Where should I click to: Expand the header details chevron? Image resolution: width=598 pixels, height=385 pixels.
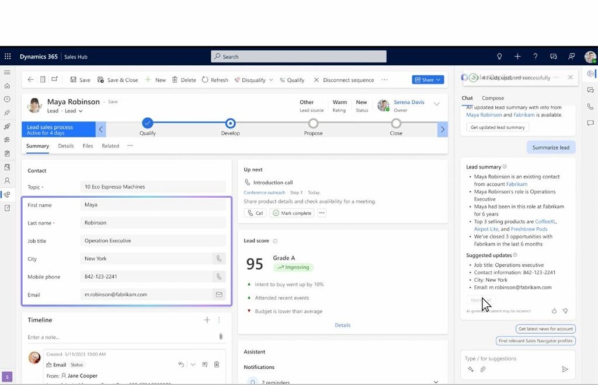click(437, 104)
